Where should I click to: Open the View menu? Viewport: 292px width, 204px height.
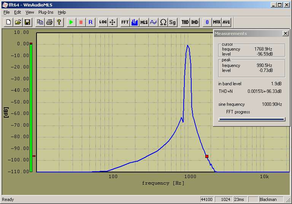pos(30,12)
